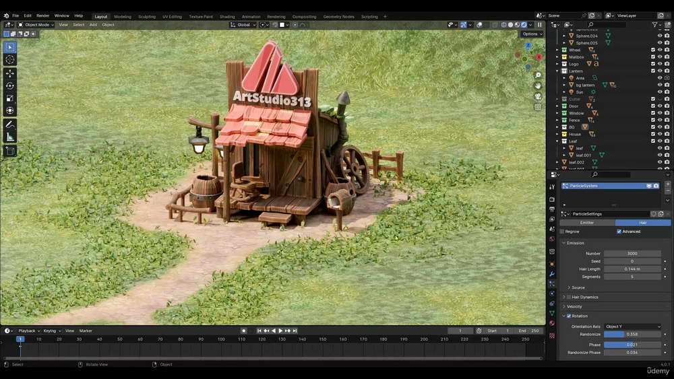Open the outliner filter funnel

click(654, 25)
